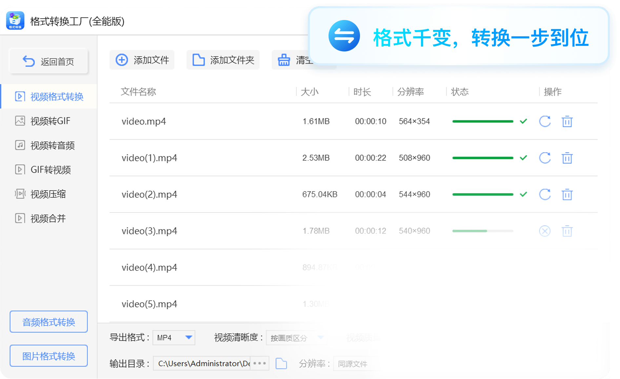
Task: Select 视频格式转换 in the sidebar
Action: (x=49, y=96)
